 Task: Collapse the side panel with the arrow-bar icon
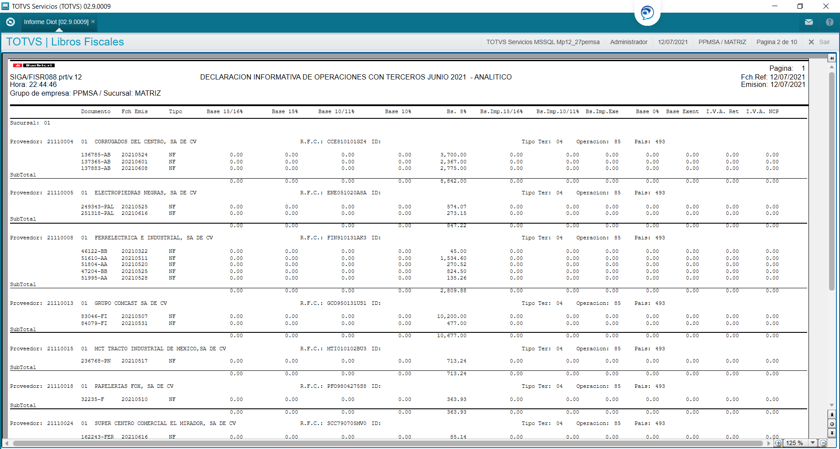click(x=832, y=58)
